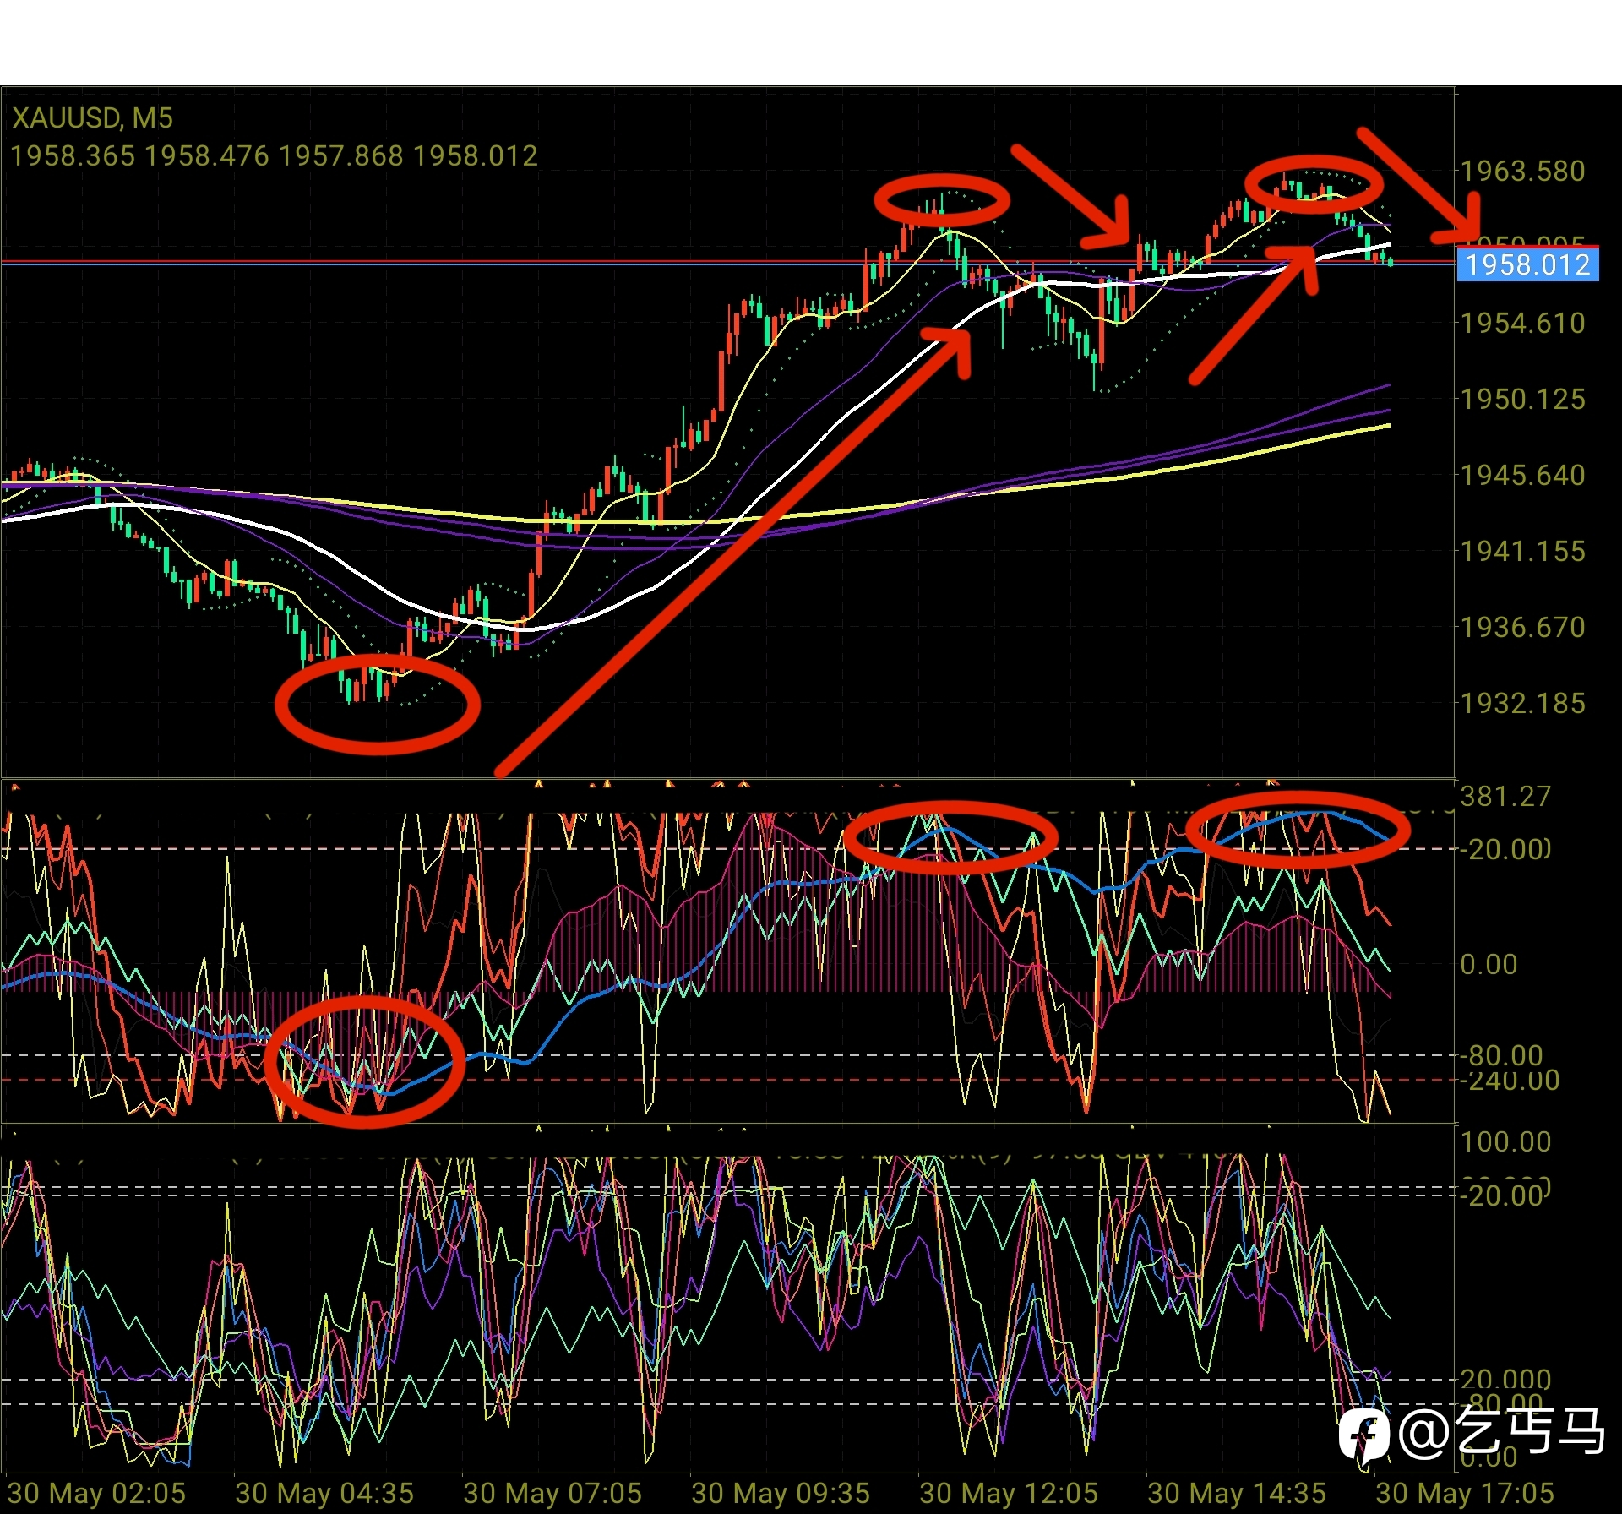Click the red circle around second price peak
Viewport: 1622px width, 1514px height.
pyautogui.click(x=1312, y=183)
